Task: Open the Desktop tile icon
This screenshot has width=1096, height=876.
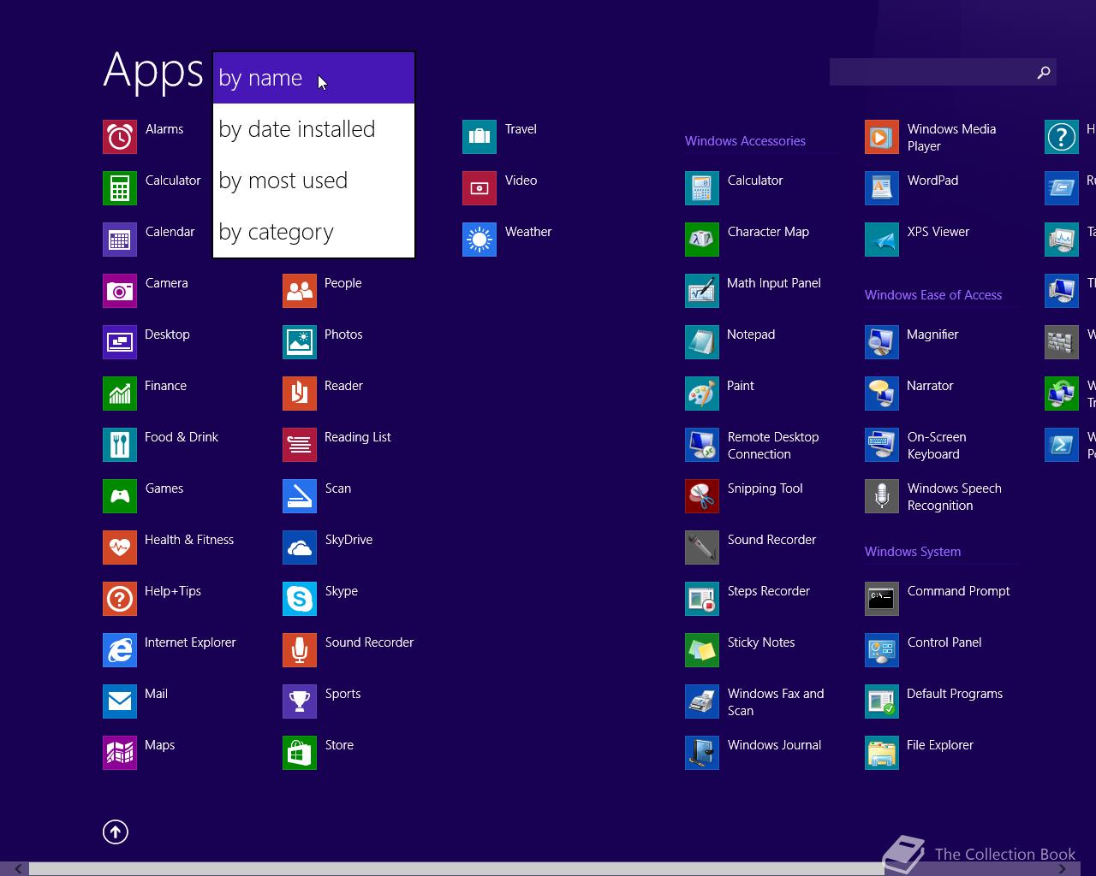Action: pyautogui.click(x=120, y=342)
